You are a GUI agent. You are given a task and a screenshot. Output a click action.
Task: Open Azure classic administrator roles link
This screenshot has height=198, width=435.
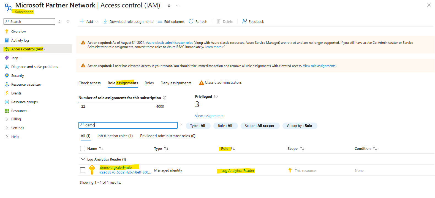(x=169, y=43)
